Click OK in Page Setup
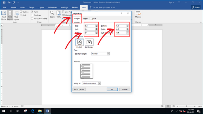Screen dimensions: 203x114 112,89
